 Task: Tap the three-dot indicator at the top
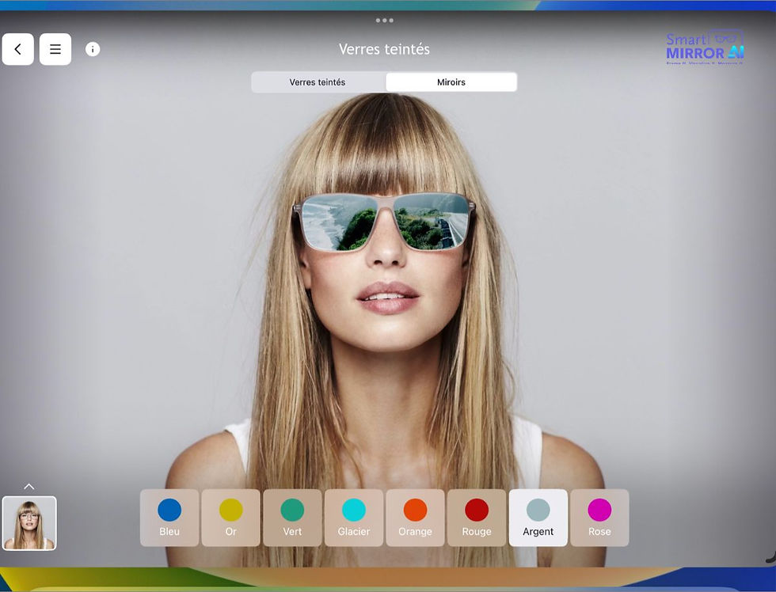pyautogui.click(x=386, y=21)
